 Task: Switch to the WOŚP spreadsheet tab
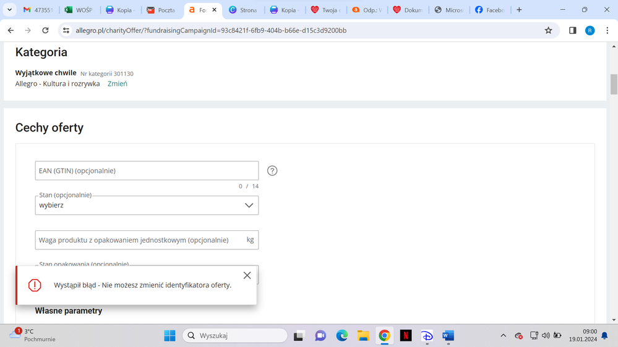[x=79, y=10]
